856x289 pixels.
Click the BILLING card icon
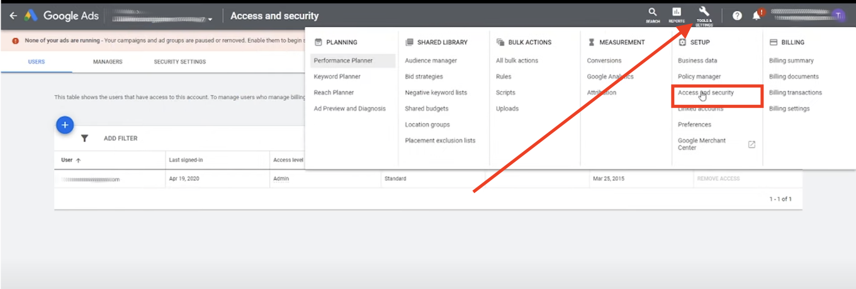coord(774,42)
